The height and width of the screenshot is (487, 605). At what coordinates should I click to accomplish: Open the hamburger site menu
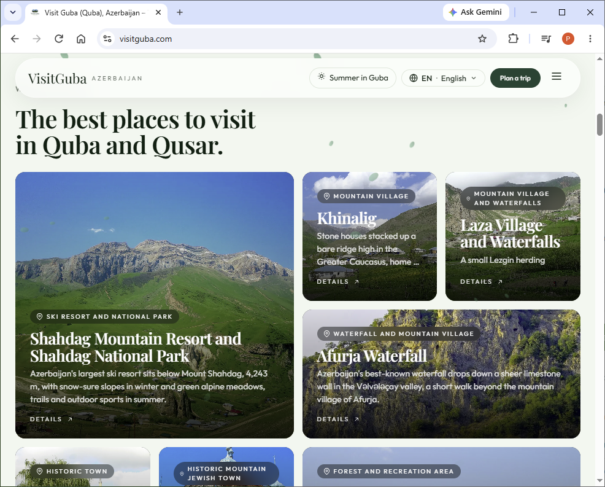point(557,77)
